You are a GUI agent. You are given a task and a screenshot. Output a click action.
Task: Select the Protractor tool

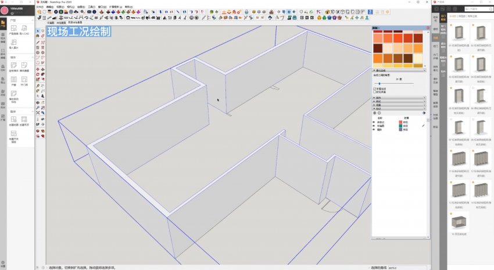[x=38, y=91]
